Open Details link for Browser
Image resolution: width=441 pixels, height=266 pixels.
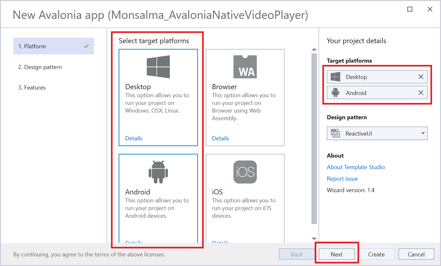point(221,138)
